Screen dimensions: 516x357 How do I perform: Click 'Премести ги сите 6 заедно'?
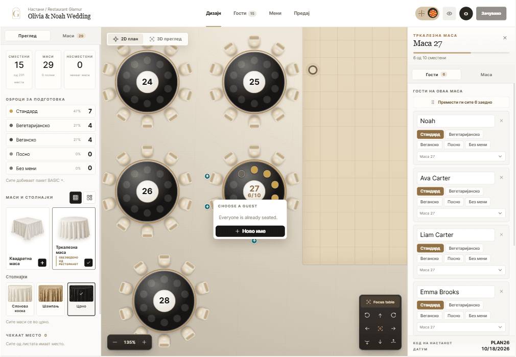[x=461, y=102]
